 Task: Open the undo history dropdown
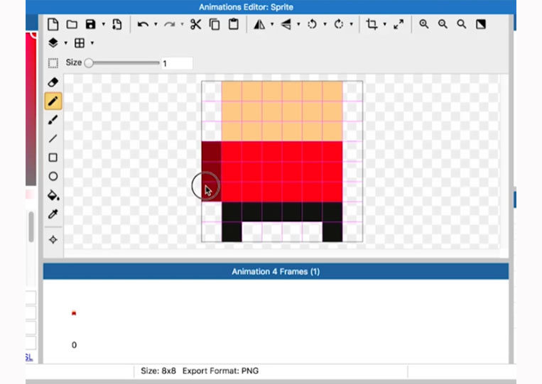coord(156,24)
